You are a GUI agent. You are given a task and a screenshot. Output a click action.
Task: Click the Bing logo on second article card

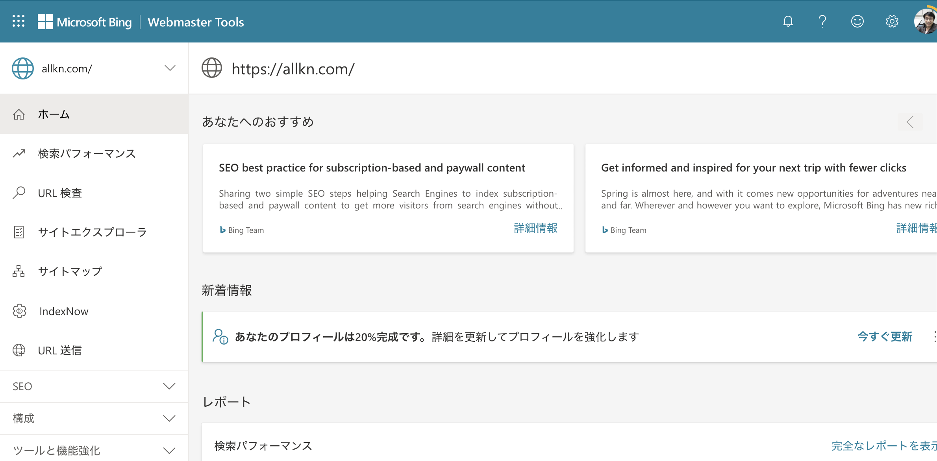click(x=605, y=230)
